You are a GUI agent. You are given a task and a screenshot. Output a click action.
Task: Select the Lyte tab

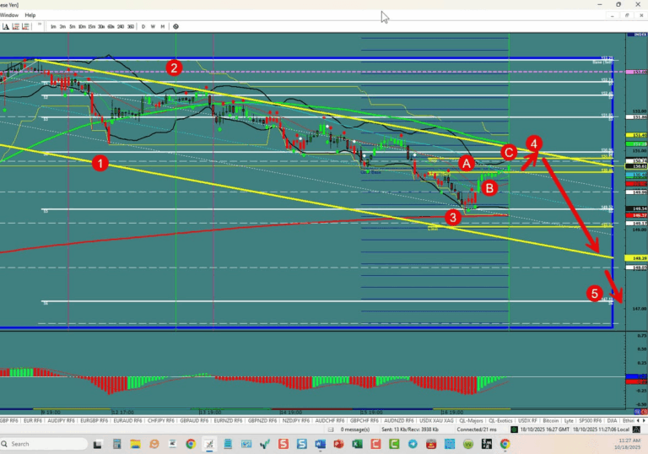(569, 420)
